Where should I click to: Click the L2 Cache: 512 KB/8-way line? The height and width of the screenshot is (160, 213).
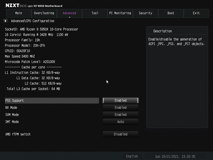pos(43,83)
